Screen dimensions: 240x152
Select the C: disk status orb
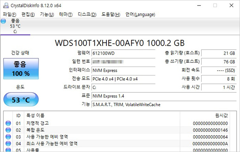[3, 21]
